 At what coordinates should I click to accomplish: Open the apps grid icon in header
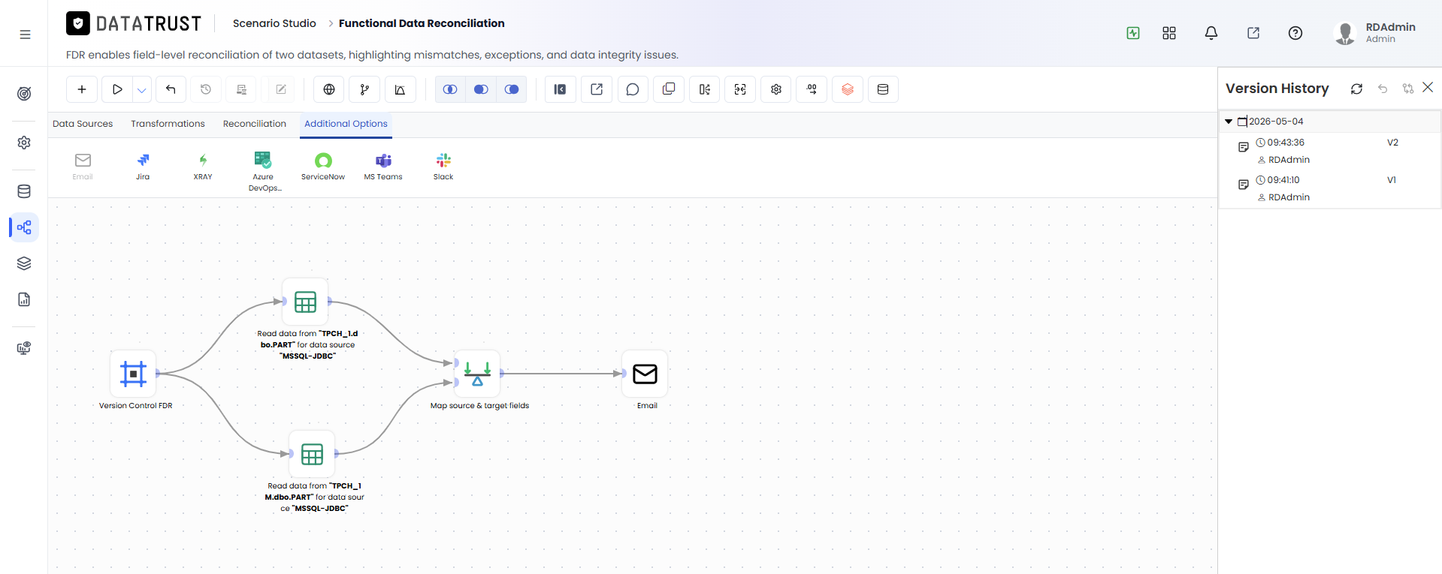tap(1169, 33)
